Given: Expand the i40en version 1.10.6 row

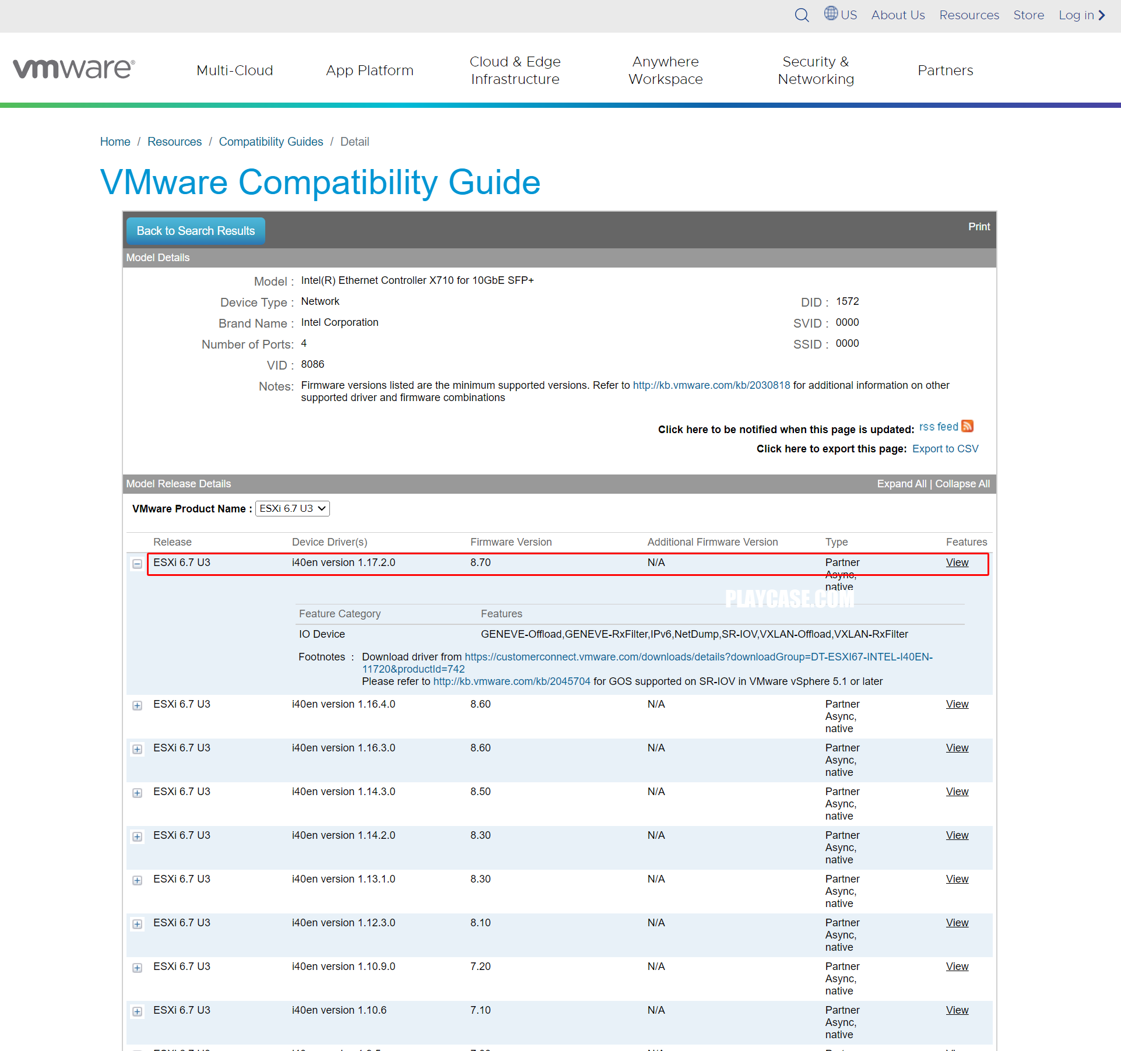Looking at the screenshot, I should [137, 1011].
